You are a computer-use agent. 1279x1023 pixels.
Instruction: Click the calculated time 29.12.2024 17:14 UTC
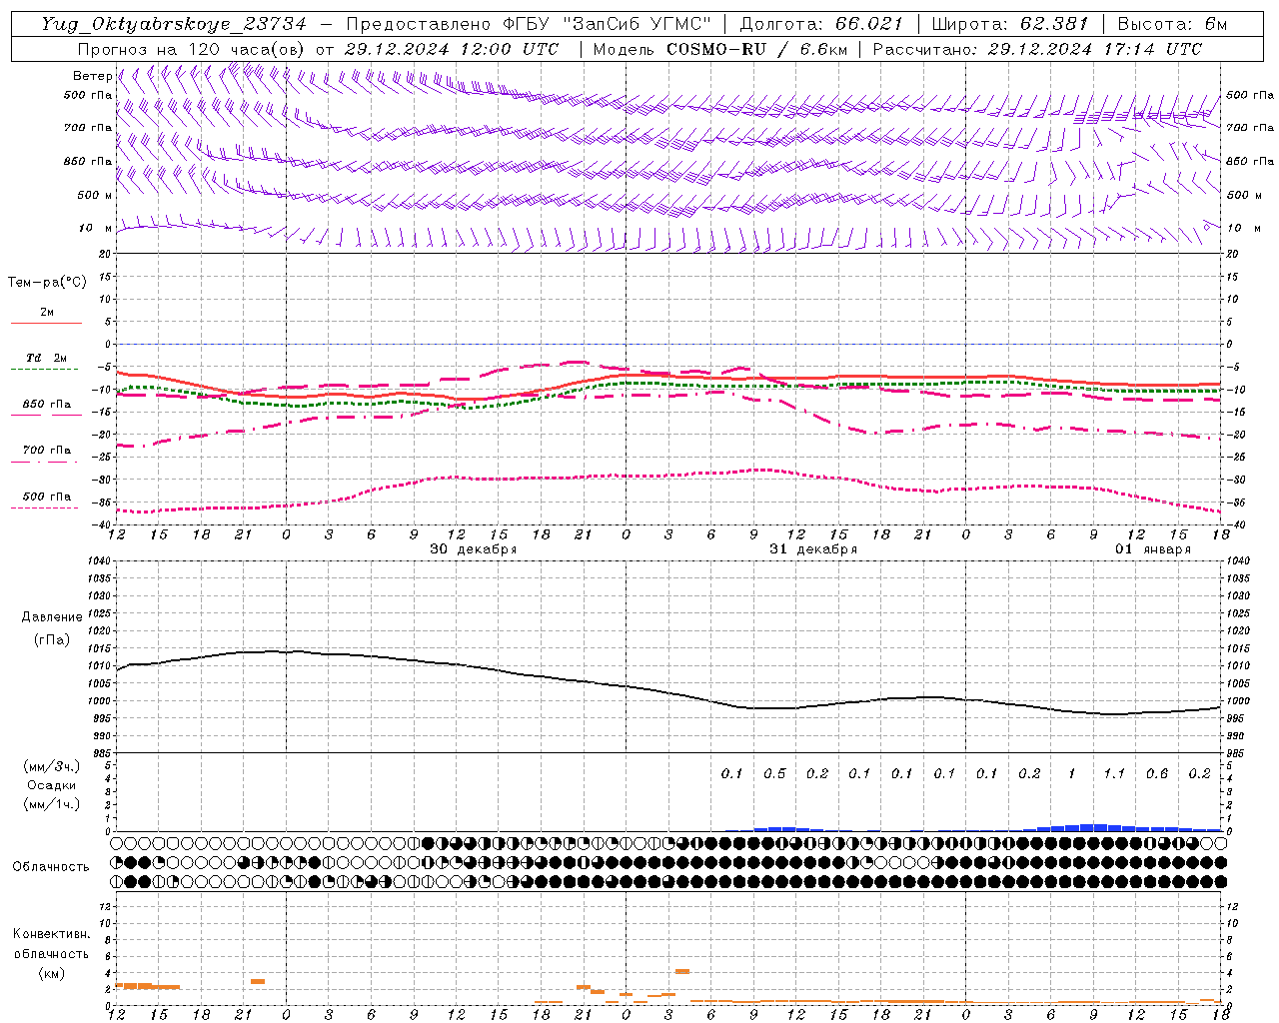[x=1095, y=49]
